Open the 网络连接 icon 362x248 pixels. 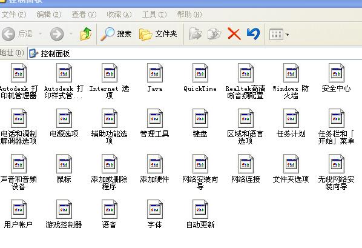click(x=245, y=164)
